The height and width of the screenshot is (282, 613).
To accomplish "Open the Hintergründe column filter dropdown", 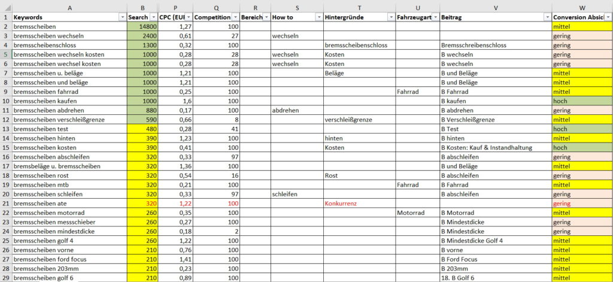I will [391, 17].
